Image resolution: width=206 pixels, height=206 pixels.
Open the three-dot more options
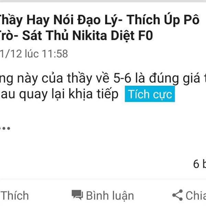click(x=5, y=128)
